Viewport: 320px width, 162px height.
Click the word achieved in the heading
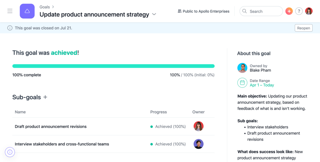(64, 53)
